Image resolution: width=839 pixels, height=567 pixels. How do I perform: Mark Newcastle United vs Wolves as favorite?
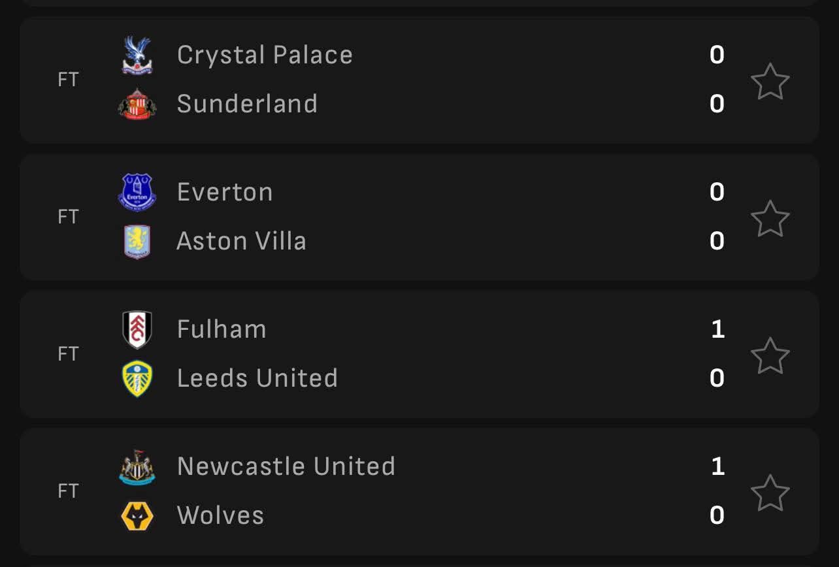[x=770, y=493]
